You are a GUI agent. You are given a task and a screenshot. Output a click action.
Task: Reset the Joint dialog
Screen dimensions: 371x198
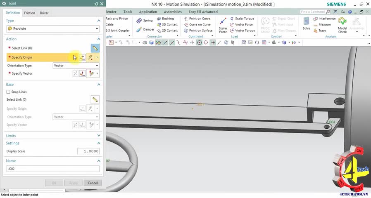coord(96,4)
